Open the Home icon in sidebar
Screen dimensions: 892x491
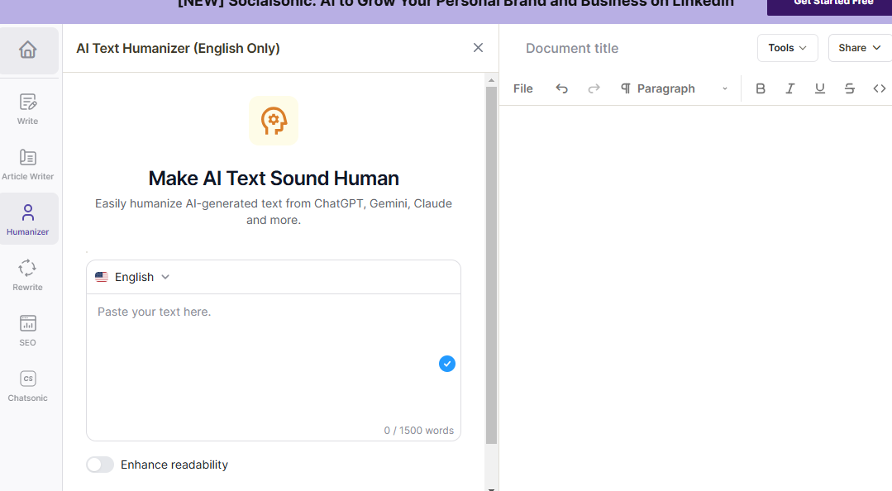(28, 50)
